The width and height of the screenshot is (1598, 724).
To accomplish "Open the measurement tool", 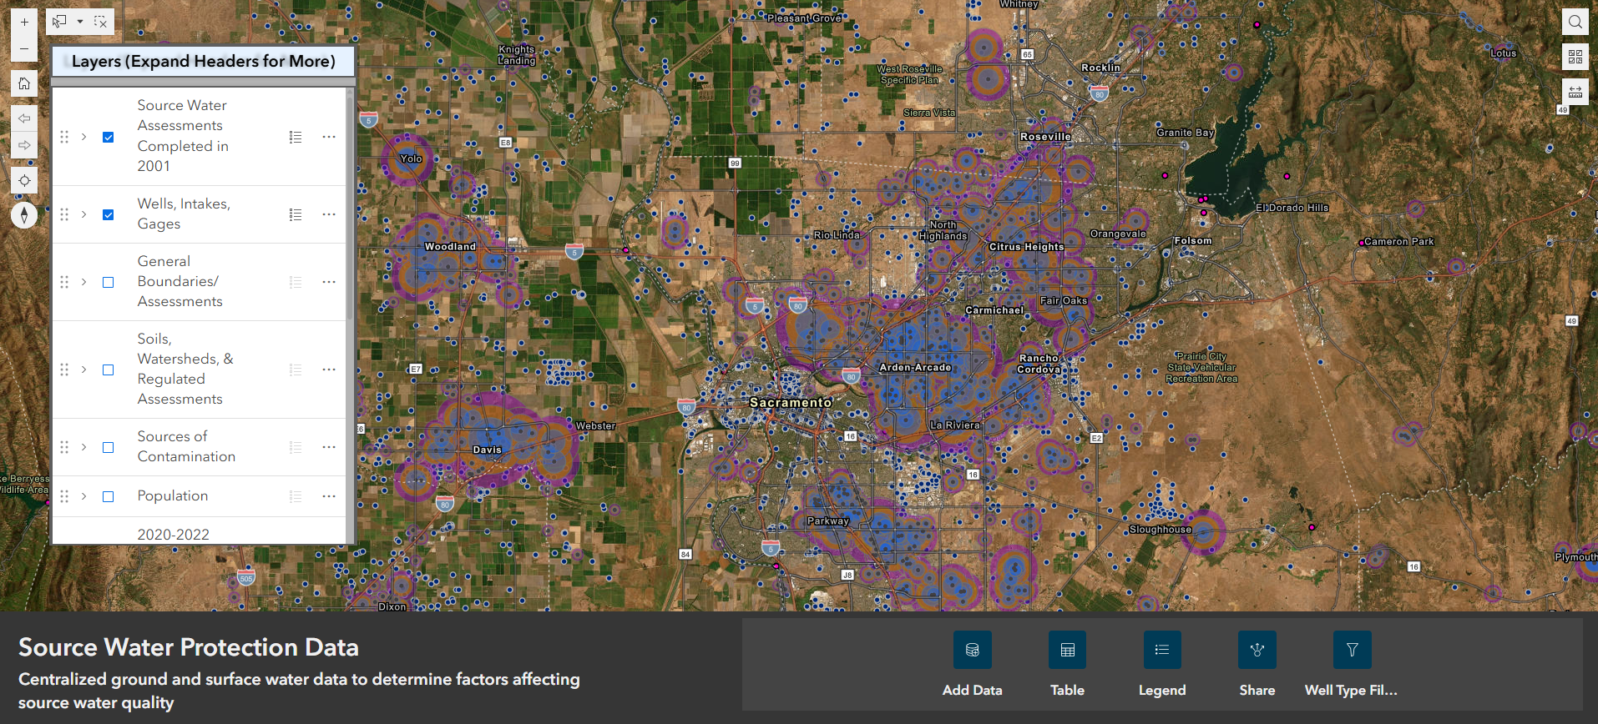I will (x=1575, y=92).
